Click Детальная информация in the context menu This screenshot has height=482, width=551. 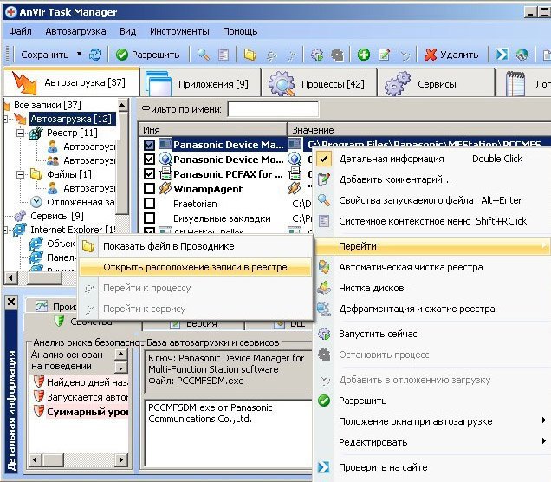pos(432,159)
